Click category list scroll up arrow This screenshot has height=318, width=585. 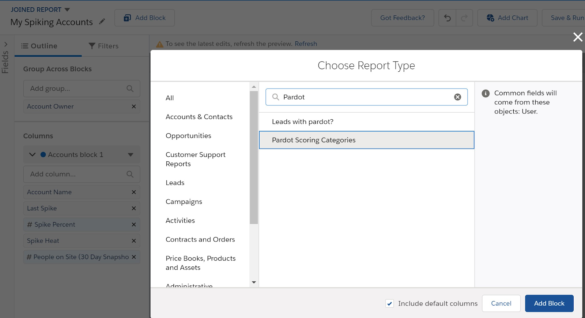pos(254,87)
